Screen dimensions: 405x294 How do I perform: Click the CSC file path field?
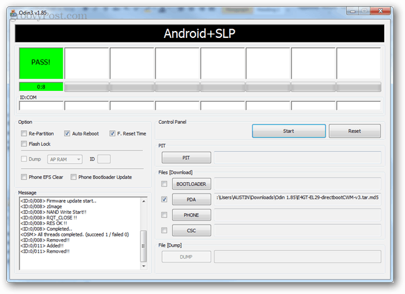[x=297, y=230]
